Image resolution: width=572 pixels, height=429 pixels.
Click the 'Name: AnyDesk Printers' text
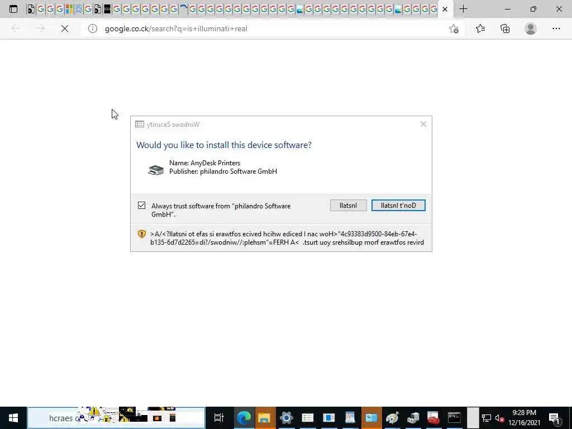[x=204, y=163]
